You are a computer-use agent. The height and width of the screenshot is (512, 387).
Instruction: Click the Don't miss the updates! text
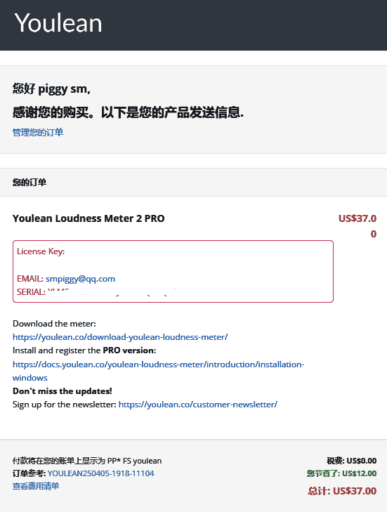click(63, 391)
